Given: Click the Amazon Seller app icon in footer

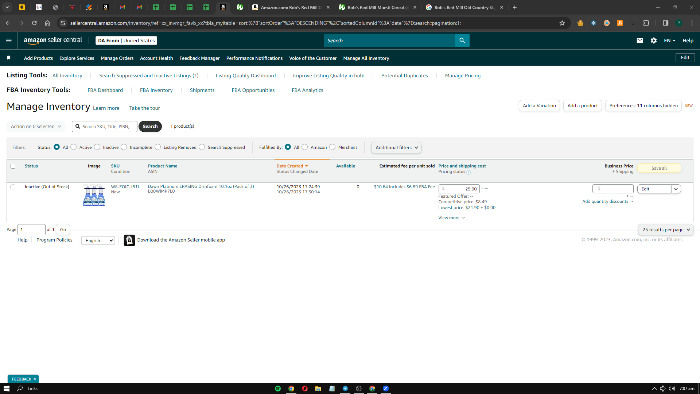Looking at the screenshot, I should 129,240.
